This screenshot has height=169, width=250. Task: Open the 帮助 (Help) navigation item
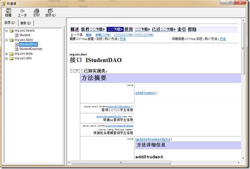click(192, 29)
